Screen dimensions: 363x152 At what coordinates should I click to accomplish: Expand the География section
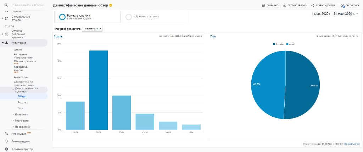coord(13,121)
